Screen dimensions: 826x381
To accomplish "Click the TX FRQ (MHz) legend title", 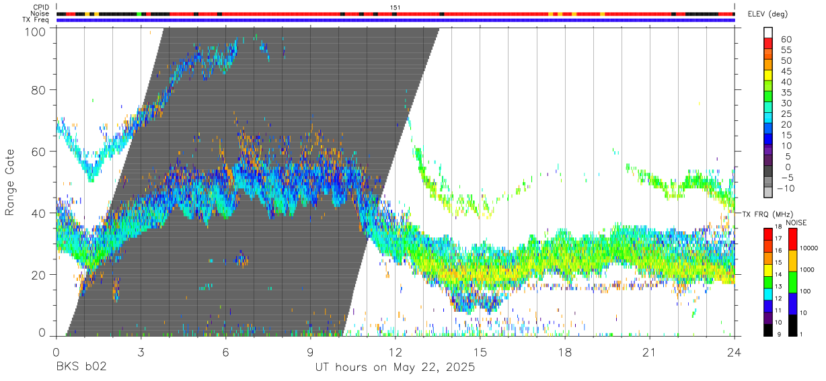I will coord(767,214).
